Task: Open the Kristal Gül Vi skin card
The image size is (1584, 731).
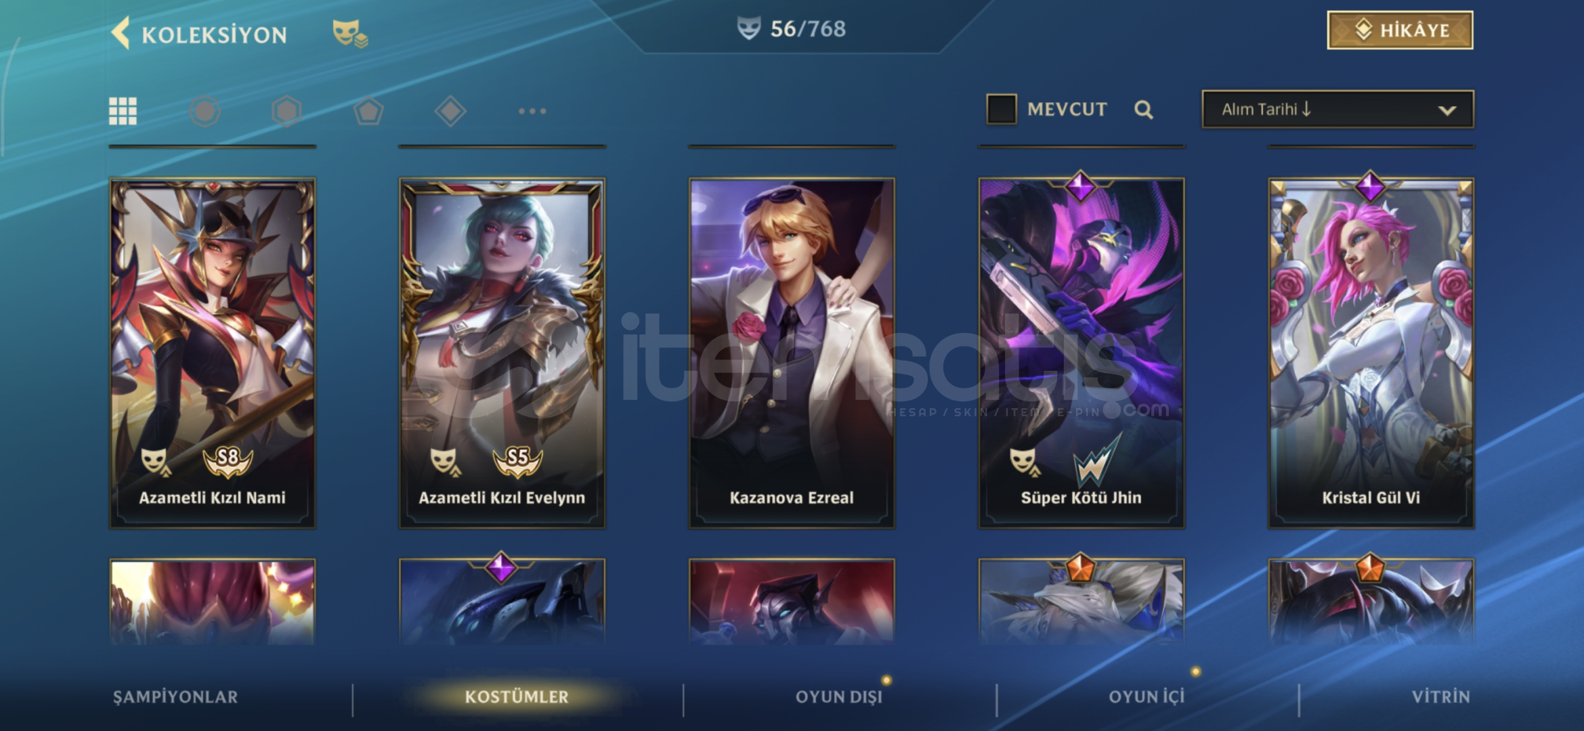Action: click(x=1371, y=353)
